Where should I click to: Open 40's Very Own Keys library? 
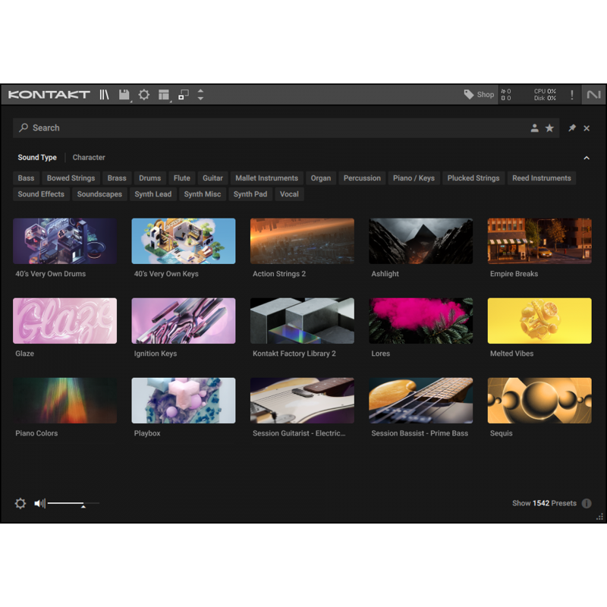click(184, 241)
